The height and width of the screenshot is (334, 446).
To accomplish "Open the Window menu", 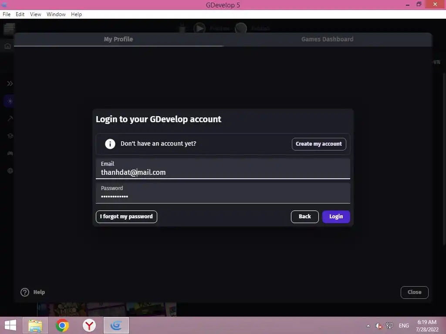I will tap(56, 14).
